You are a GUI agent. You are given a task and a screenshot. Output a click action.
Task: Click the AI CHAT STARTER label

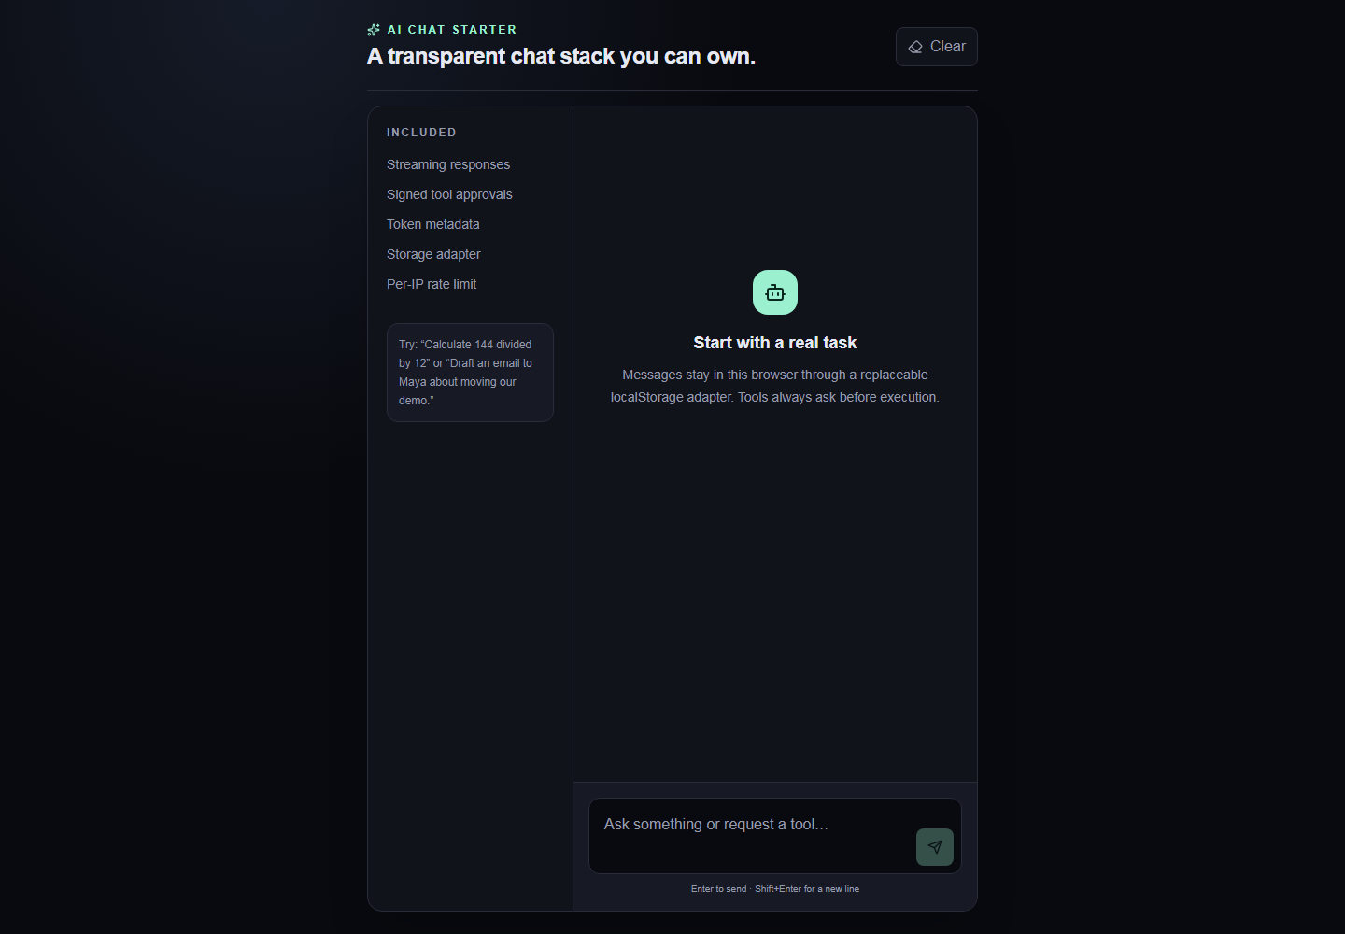[452, 30]
